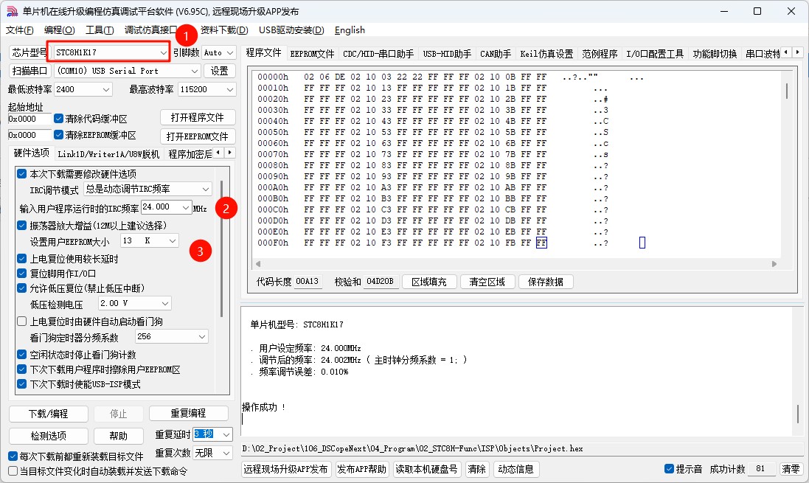Toggle the 提示音 checkbox

669,468
